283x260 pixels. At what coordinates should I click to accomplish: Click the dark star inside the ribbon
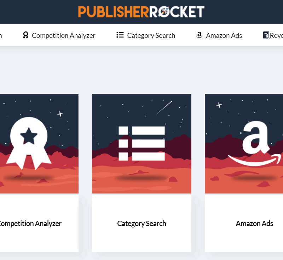[x=29, y=136]
